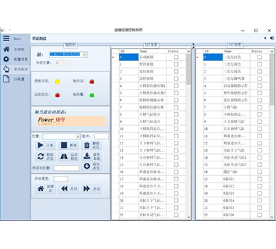Click the small left-arrow icon at top right
276x249 pixels.
(265, 38)
